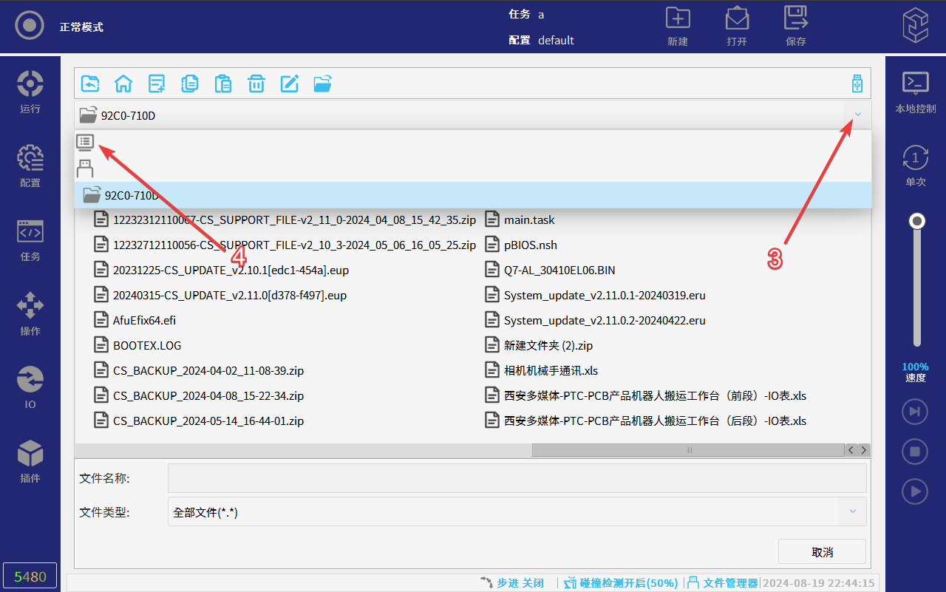Image resolution: width=946 pixels, height=592 pixels.
Task: Toggle 步进 stepping mode in status bar
Action: pos(511,582)
